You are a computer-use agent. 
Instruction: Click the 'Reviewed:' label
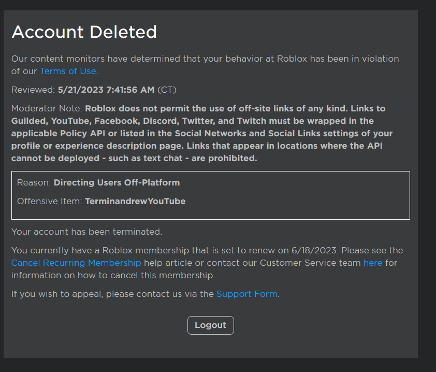tap(33, 90)
